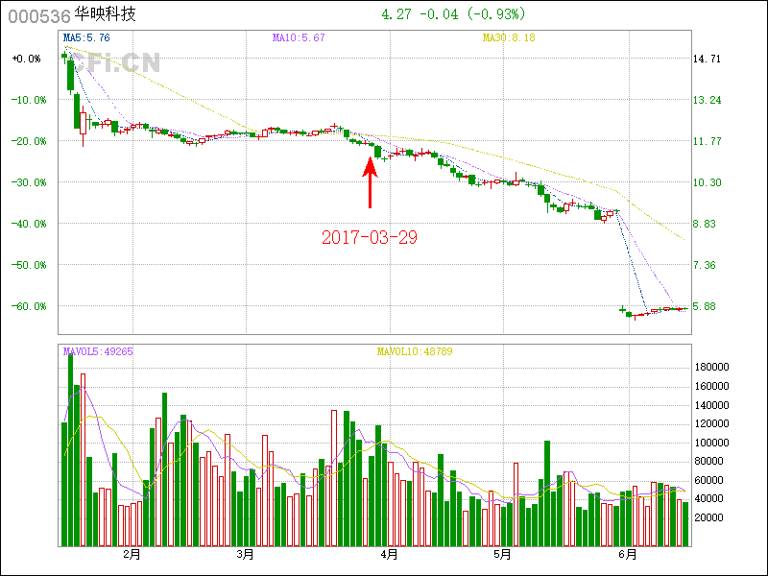The width and height of the screenshot is (768, 576).
Task: Jump to 4月 on the time axis
Action: (390, 555)
